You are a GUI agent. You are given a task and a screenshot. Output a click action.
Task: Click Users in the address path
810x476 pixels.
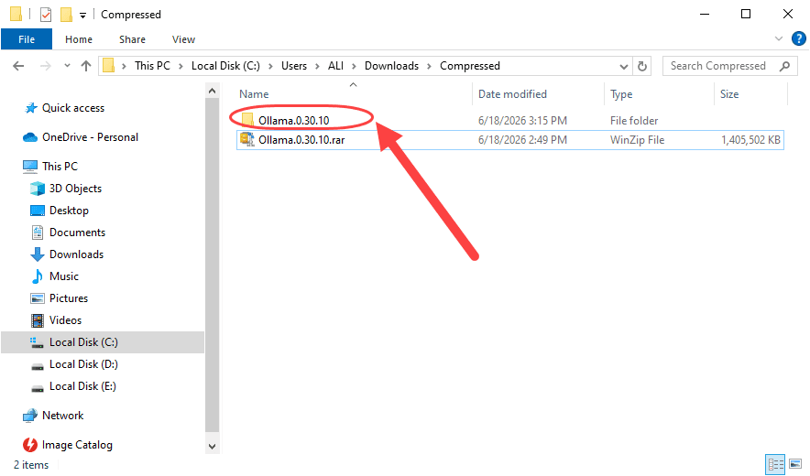pos(294,66)
